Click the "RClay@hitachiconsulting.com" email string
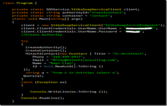Screen dimensions: 167x106 click(x=84, y=60)
